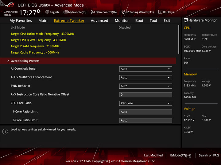
Task: Click the Ai Overclock Tuner label
Action: point(24,69)
